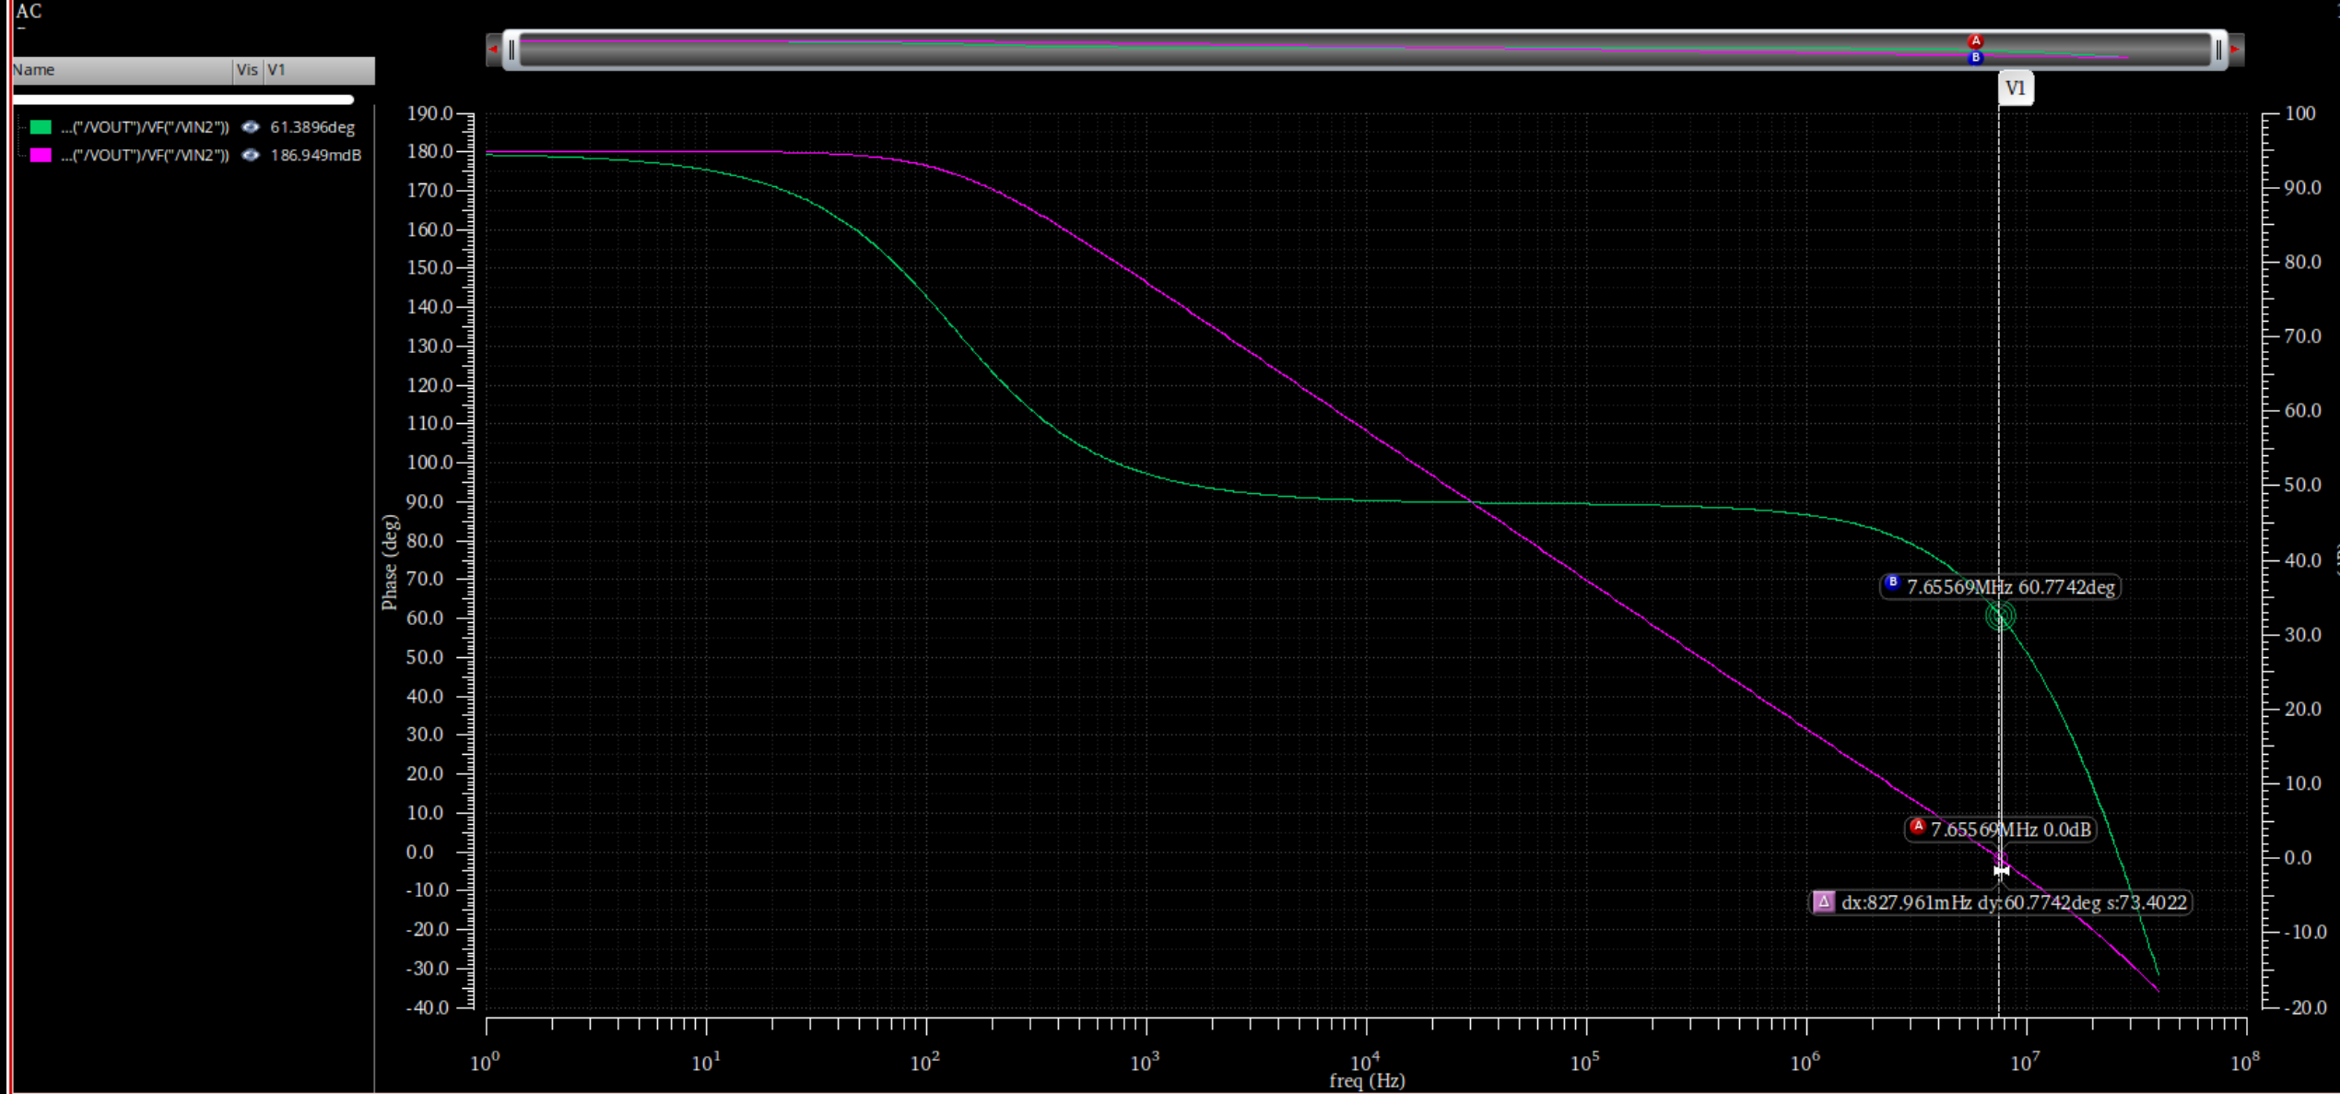The width and height of the screenshot is (2340, 1094).
Task: Click the Phase (deg) axis label
Action: point(390,562)
